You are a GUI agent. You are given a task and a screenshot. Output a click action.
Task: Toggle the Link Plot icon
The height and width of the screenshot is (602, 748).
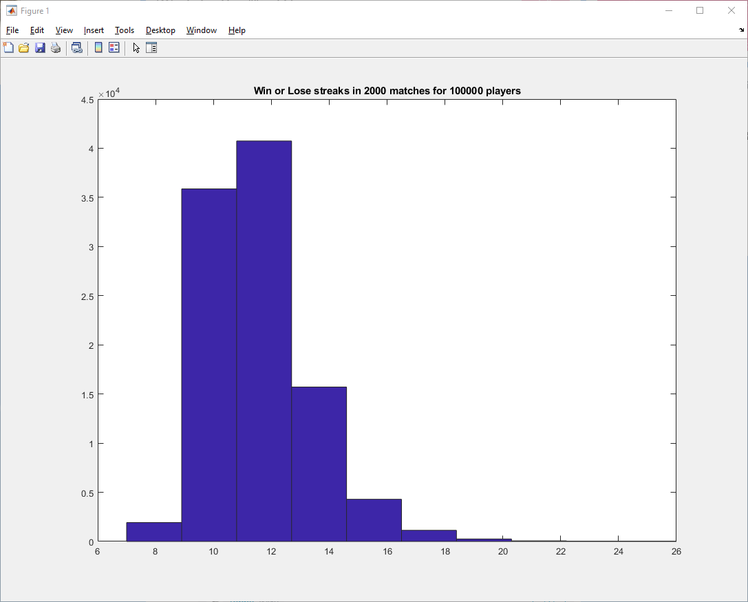click(x=77, y=47)
